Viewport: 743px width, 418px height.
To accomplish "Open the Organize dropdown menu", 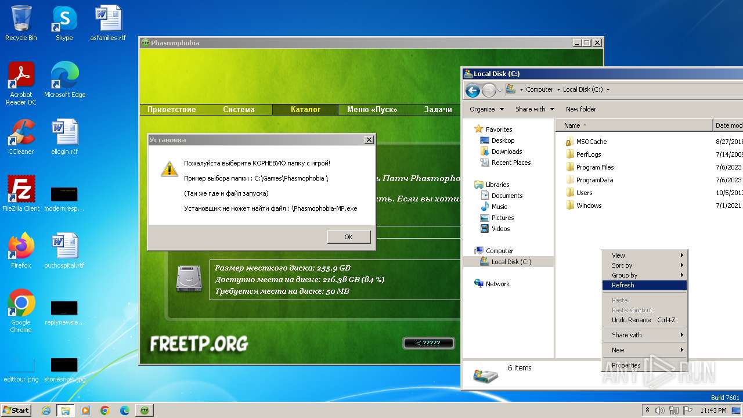I will click(x=486, y=109).
